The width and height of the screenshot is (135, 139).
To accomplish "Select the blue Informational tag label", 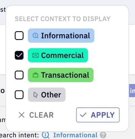I will tap(61, 35).
